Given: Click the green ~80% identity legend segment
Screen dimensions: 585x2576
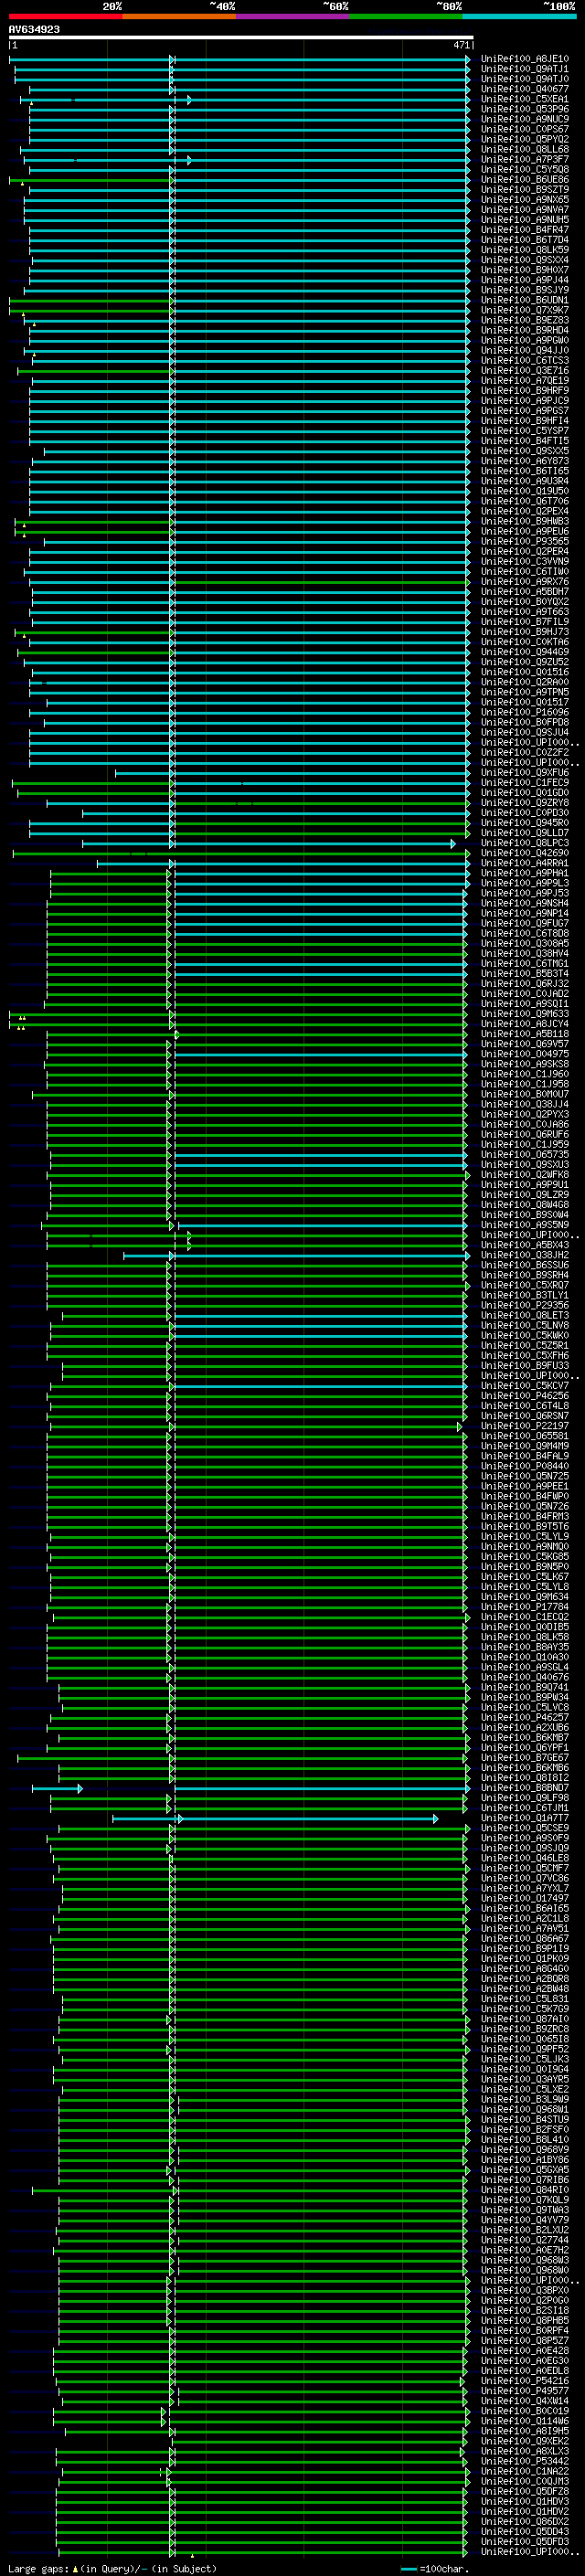Looking at the screenshot, I should pos(405,16).
